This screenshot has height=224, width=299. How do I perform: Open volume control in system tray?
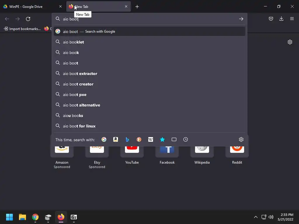tap(271, 217)
